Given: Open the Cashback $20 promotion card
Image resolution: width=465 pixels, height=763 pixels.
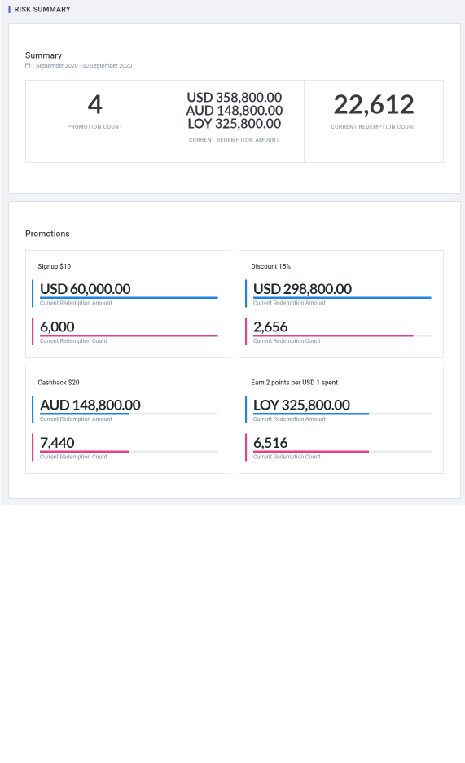Looking at the screenshot, I should pyautogui.click(x=128, y=420).
